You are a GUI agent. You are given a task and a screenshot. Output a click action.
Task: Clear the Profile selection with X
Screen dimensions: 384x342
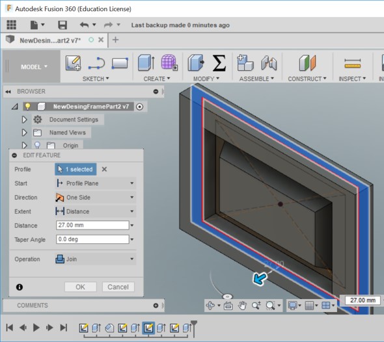click(104, 169)
